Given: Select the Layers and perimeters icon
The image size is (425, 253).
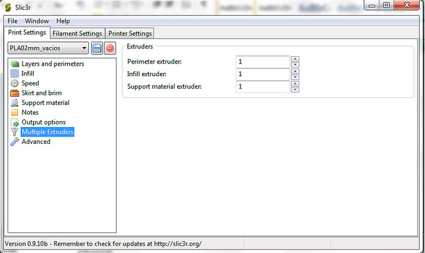Looking at the screenshot, I should (15, 64).
